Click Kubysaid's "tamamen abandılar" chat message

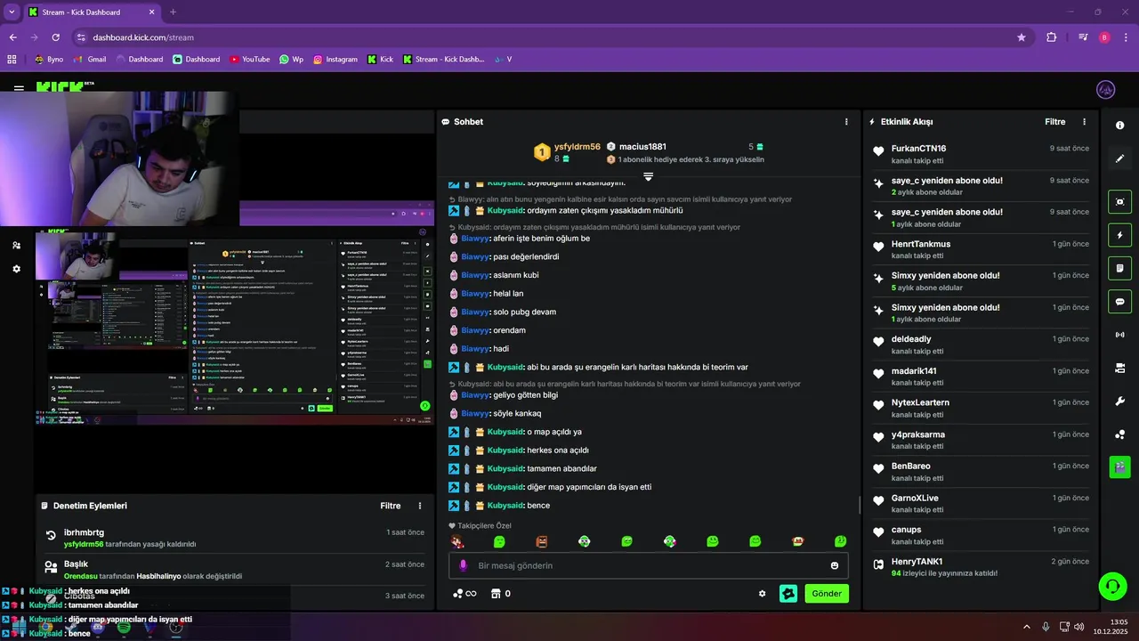[x=522, y=468]
